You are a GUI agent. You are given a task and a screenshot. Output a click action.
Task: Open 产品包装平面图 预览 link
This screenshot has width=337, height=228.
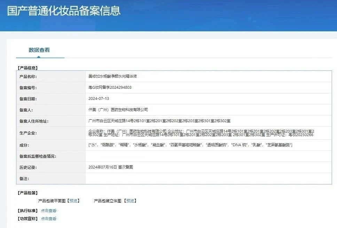(73, 201)
